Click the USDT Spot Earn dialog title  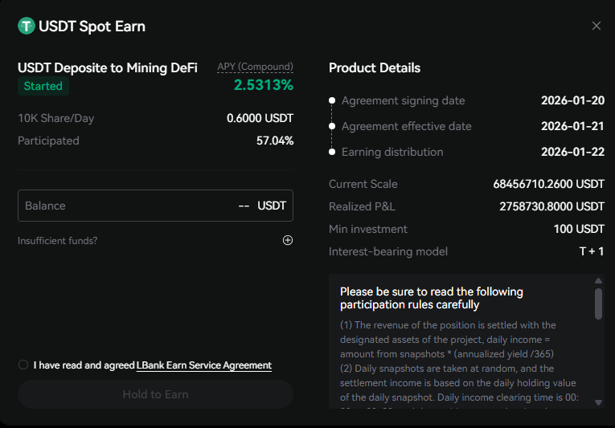coord(92,26)
